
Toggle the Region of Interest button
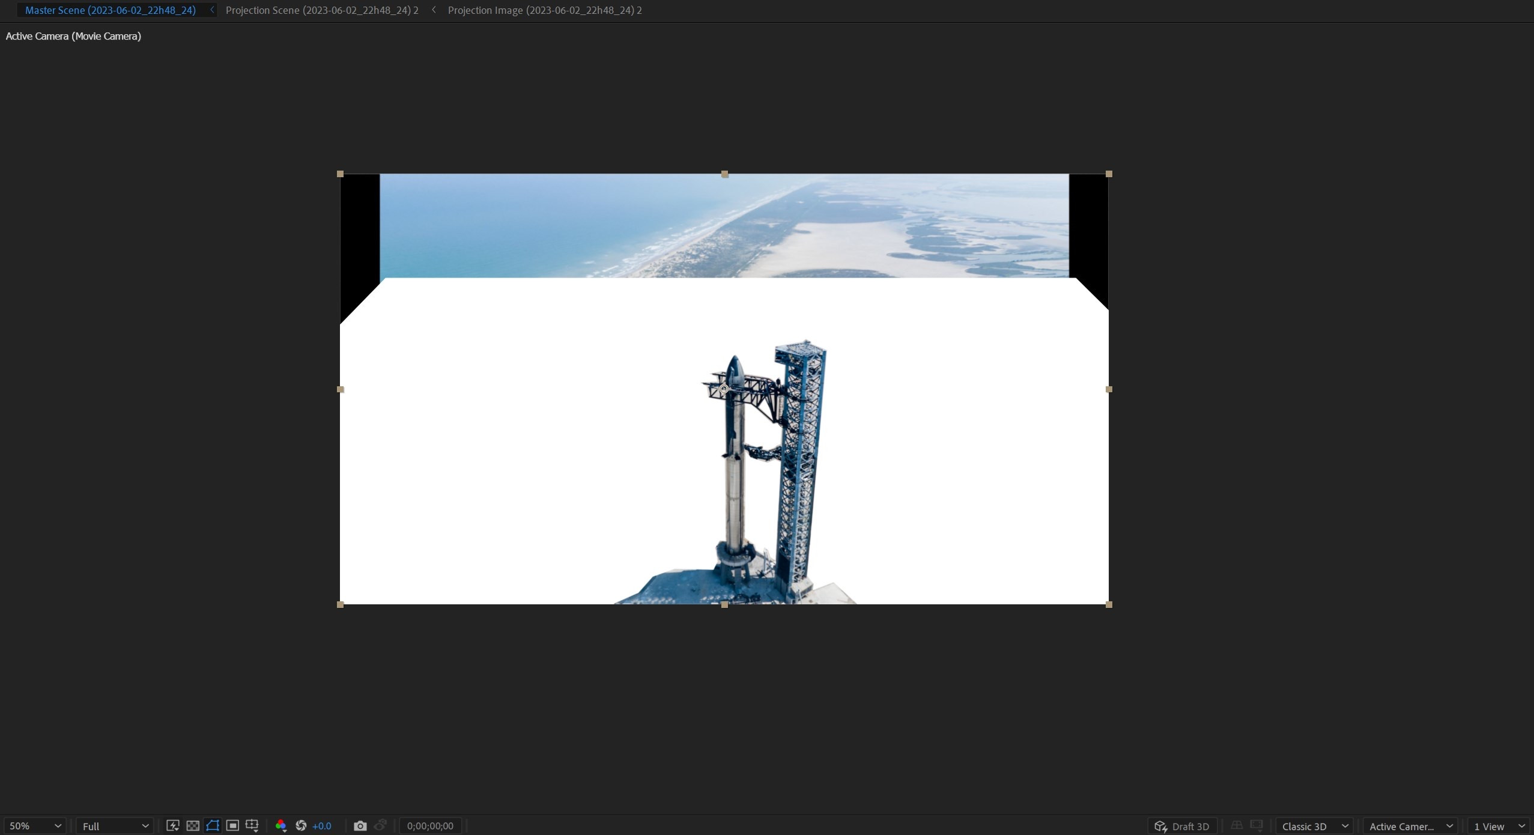coord(232,825)
